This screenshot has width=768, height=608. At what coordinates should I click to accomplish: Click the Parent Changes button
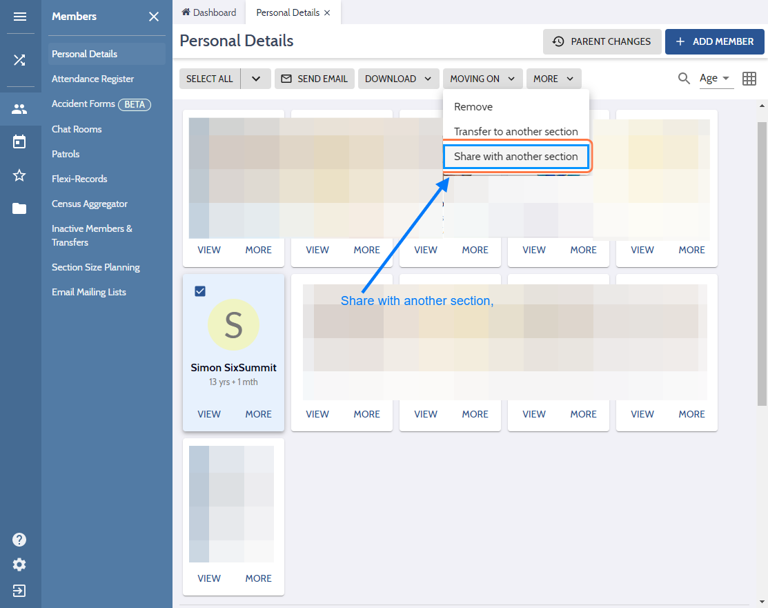[x=602, y=41]
